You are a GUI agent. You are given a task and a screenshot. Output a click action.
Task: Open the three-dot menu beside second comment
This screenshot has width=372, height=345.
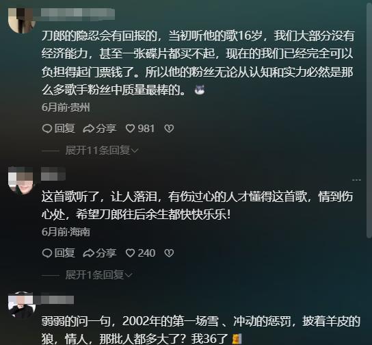click(x=356, y=180)
